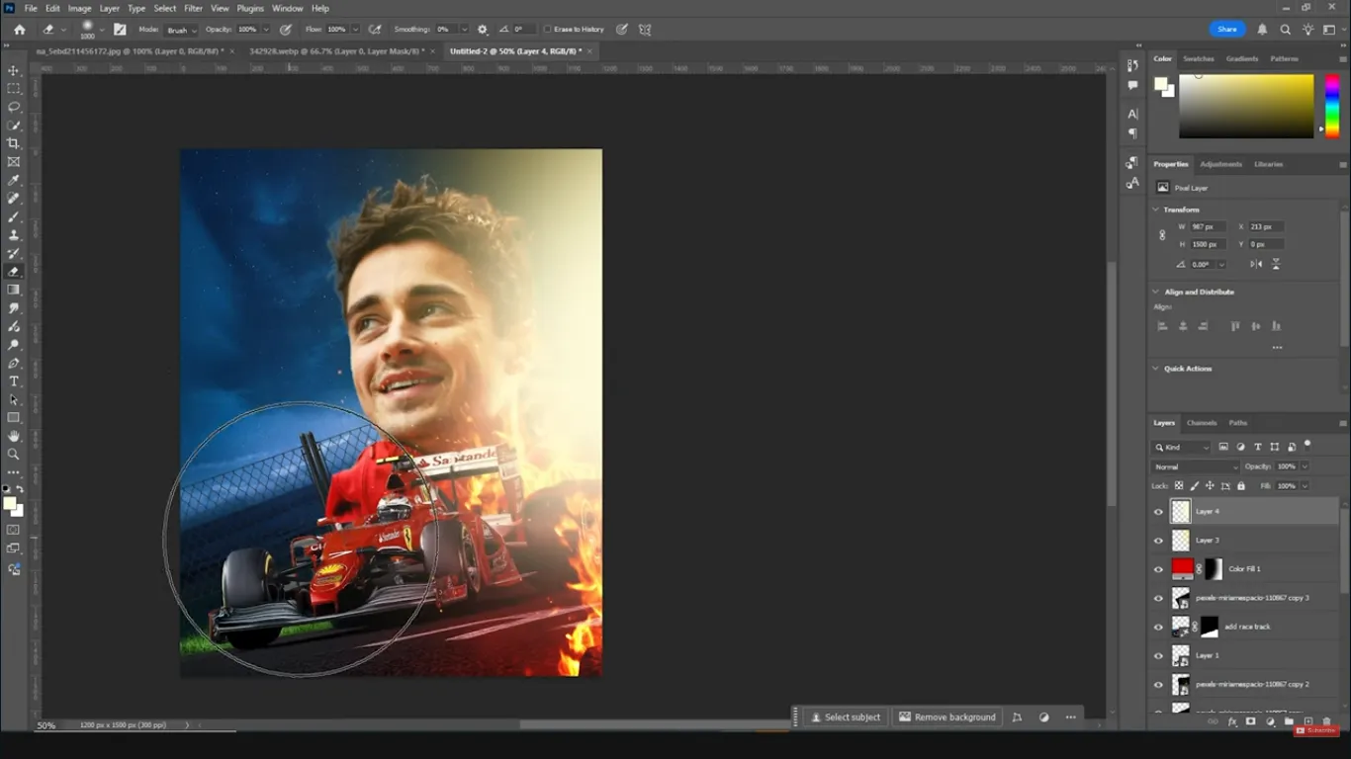Create a new group folder icon

[x=1289, y=721]
